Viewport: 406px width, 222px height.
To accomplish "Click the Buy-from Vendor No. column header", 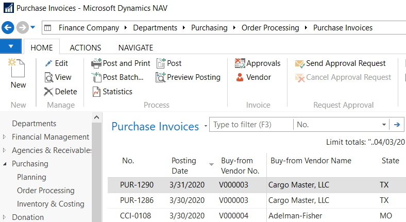I will tap(240, 165).
